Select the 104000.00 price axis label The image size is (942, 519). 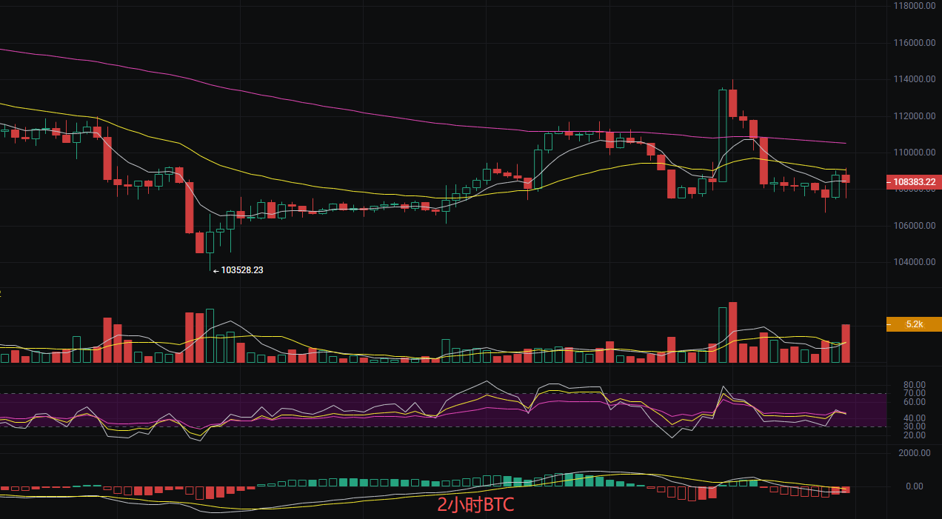pyautogui.click(x=913, y=262)
